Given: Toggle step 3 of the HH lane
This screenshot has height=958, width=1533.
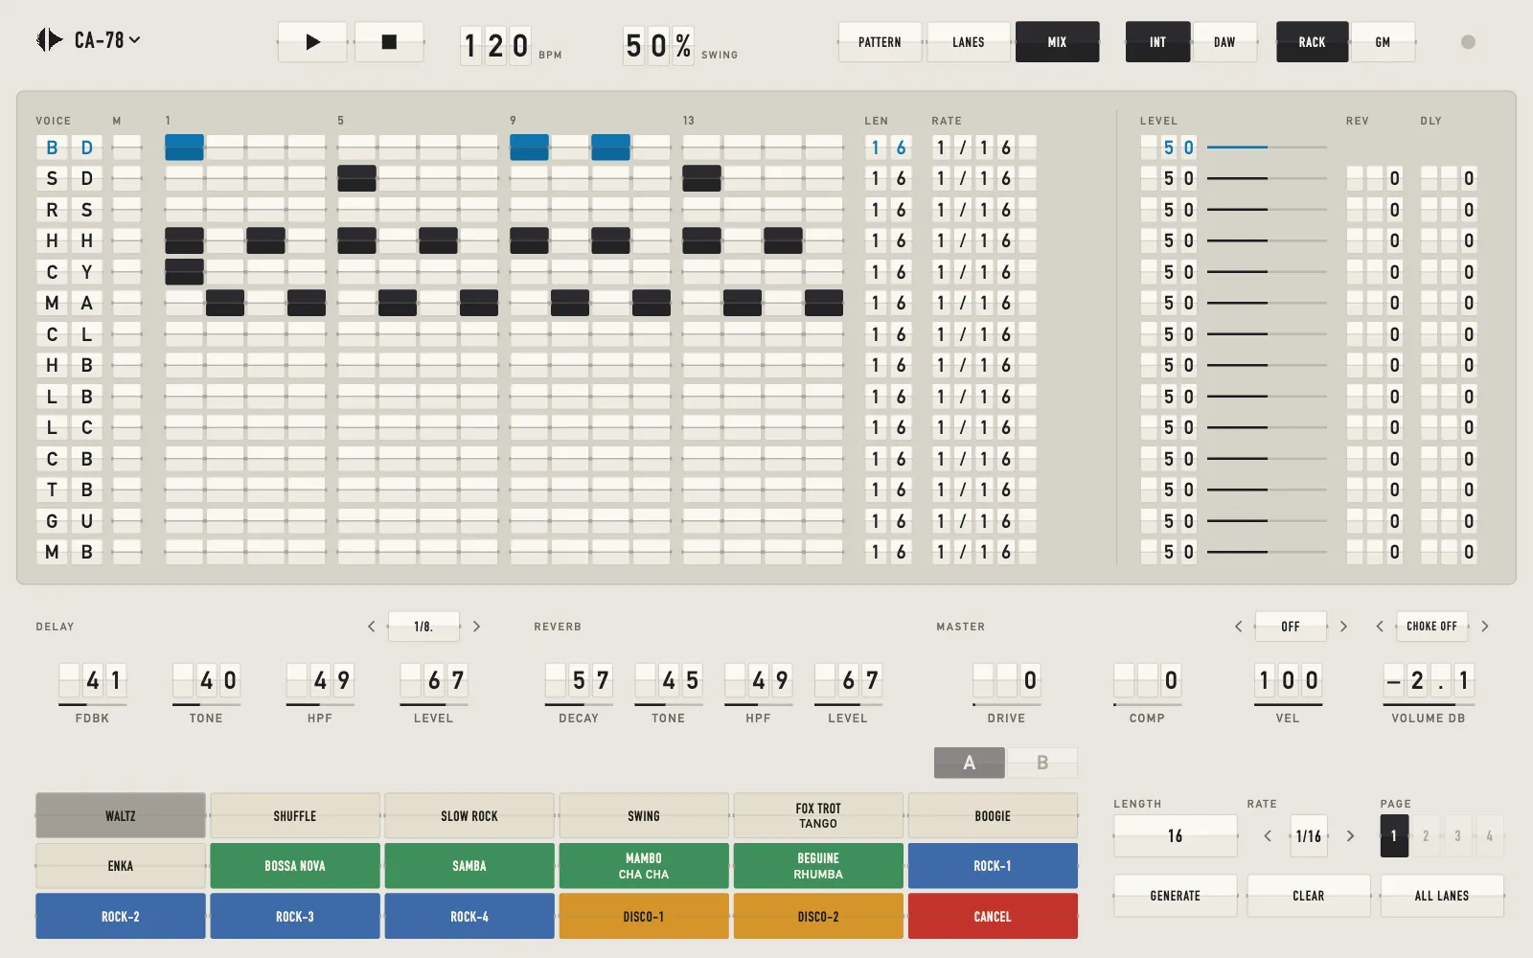Looking at the screenshot, I should click(265, 240).
